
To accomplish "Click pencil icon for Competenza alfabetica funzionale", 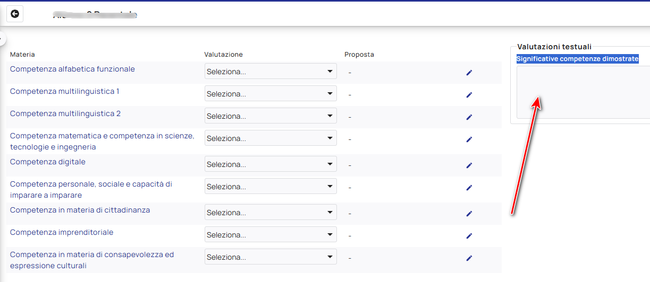I will pyautogui.click(x=469, y=73).
